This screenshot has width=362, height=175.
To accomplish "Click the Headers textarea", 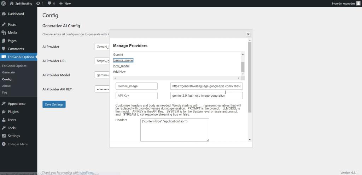I will (175, 130).
